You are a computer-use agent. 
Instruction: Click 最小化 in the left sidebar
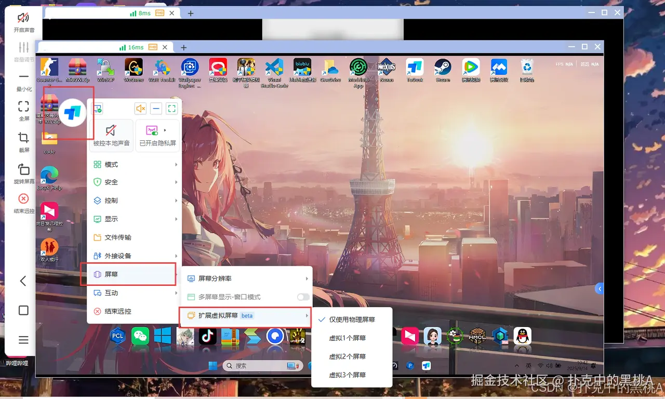[x=23, y=82]
